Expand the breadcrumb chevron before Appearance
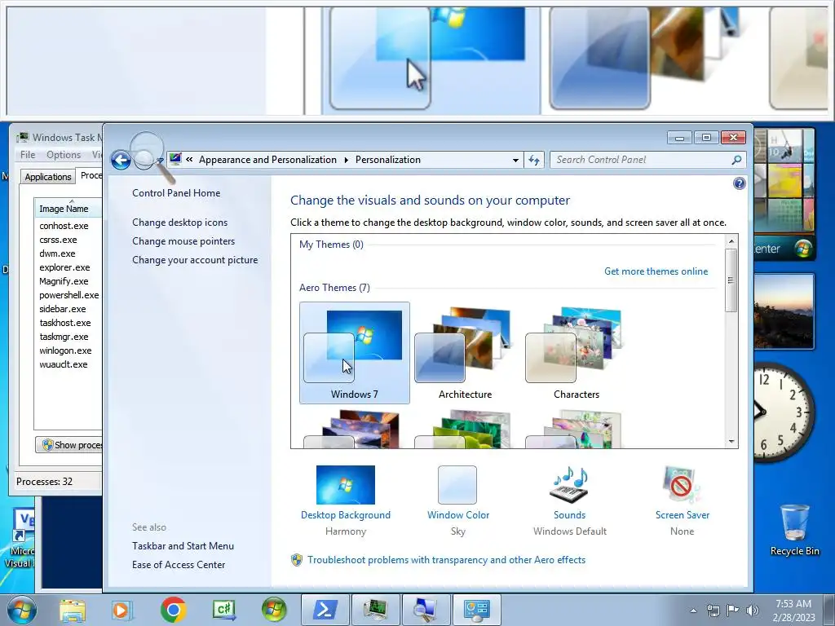This screenshot has width=835, height=626. click(189, 159)
